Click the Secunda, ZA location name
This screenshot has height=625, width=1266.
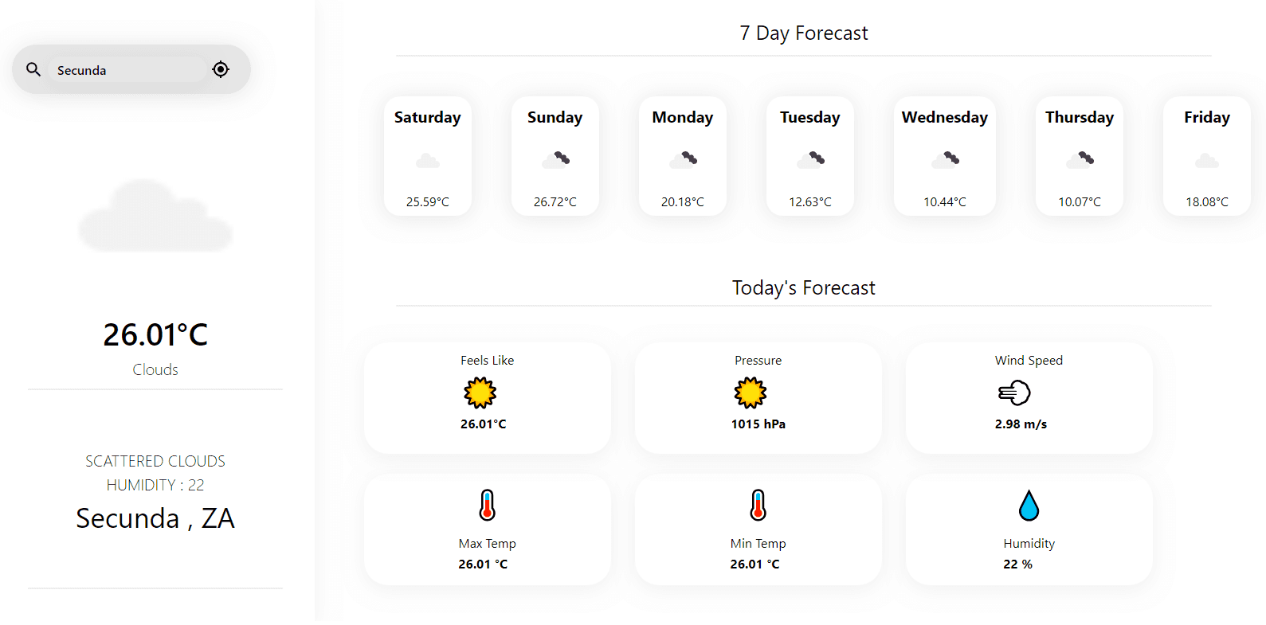tap(155, 518)
